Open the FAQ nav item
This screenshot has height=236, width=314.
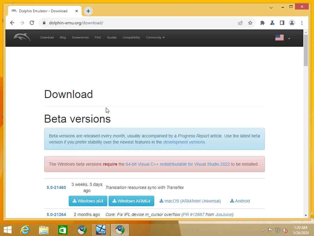98,37
